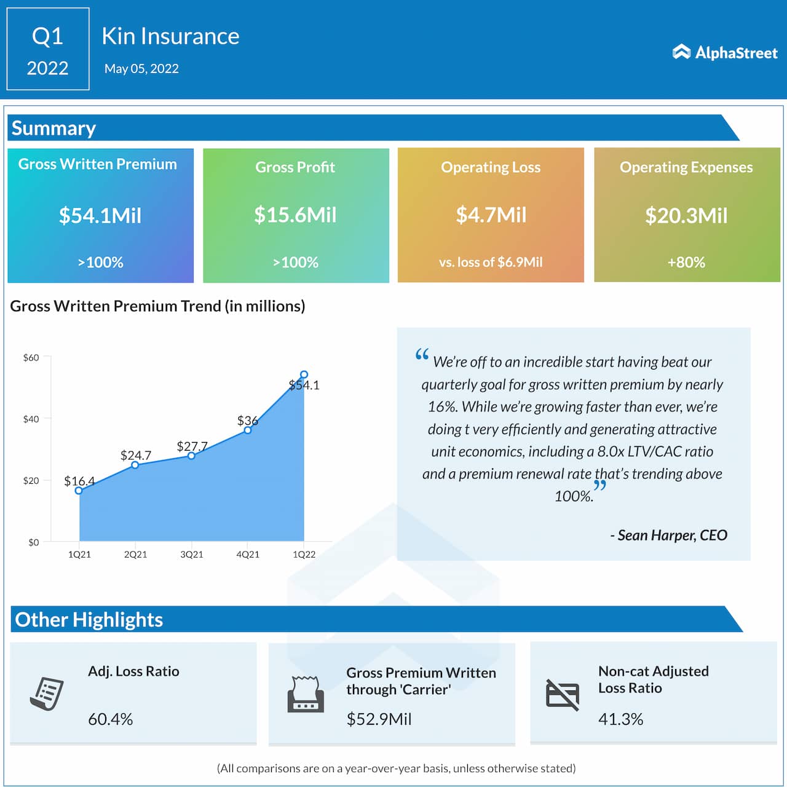
Task: Click the Kin Insurance title
Action: (170, 36)
